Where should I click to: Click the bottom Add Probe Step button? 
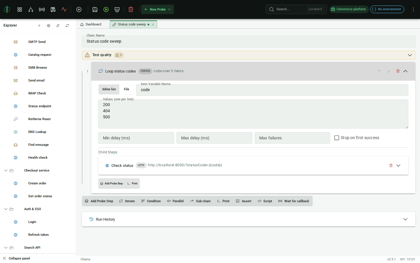click(x=99, y=201)
